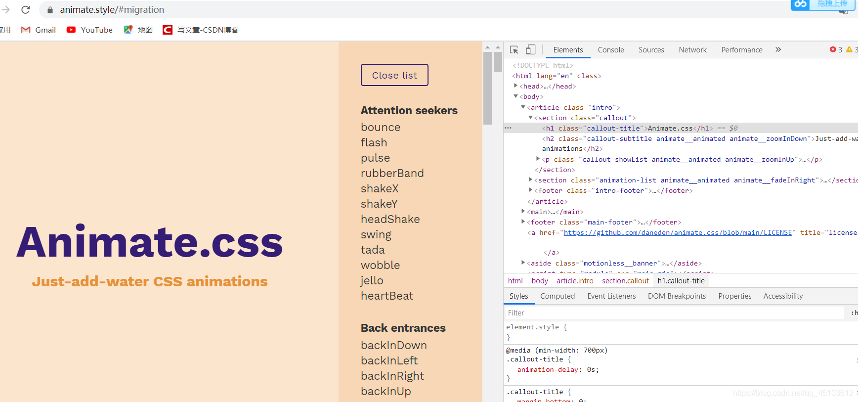858x402 pixels.
Task: Open the Sources tab
Action: tap(651, 49)
